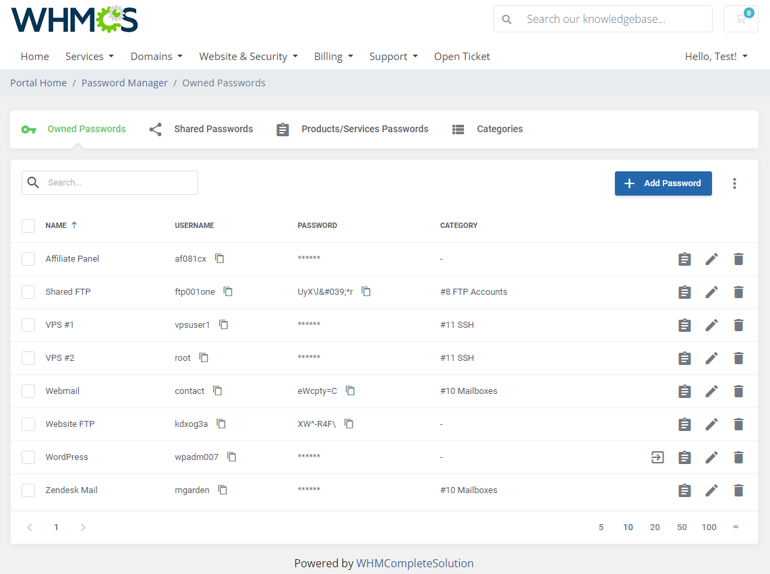
Task: Select the Affiliate Panel row checkbox
Action: 28,259
